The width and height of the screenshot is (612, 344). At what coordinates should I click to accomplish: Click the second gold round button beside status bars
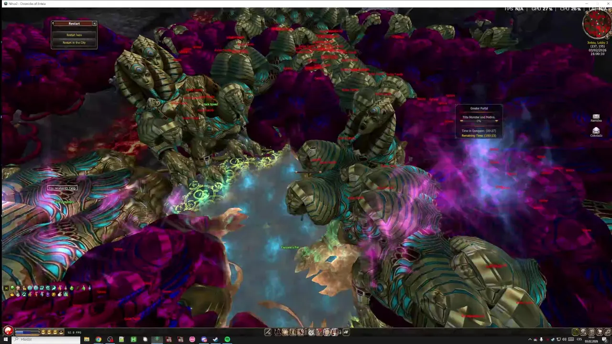click(x=49, y=332)
